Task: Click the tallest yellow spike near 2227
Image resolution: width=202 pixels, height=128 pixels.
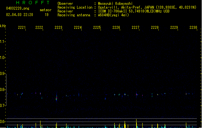Action: (136, 124)
